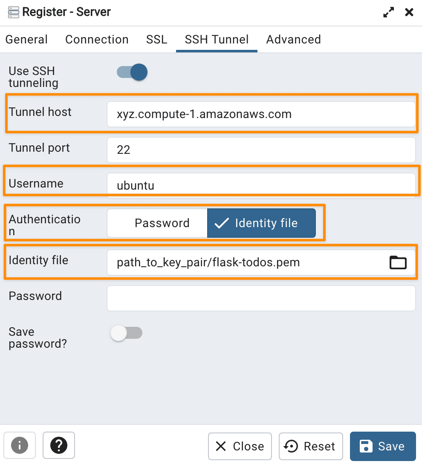Image resolution: width=422 pixels, height=467 pixels.
Task: Click the X icon inside the Close button
Action: click(x=220, y=446)
